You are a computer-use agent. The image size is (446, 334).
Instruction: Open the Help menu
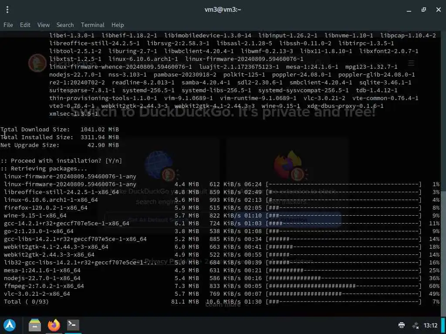[118, 25]
